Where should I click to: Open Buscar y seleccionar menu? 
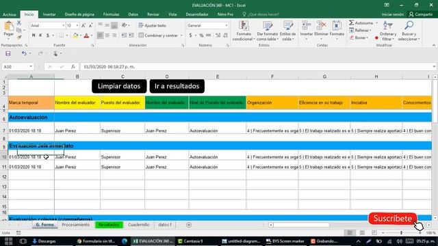tap(409, 31)
